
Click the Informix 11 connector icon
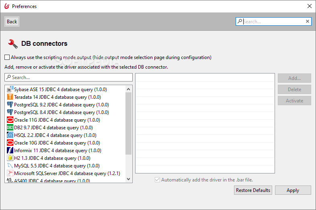point(10,151)
